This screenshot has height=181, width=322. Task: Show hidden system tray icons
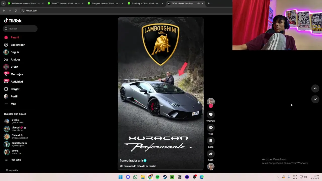coord(278,177)
